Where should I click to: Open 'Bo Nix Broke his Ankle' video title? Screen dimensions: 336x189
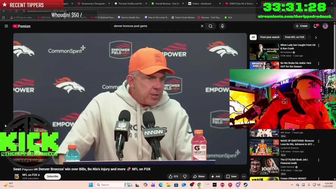[296, 65]
